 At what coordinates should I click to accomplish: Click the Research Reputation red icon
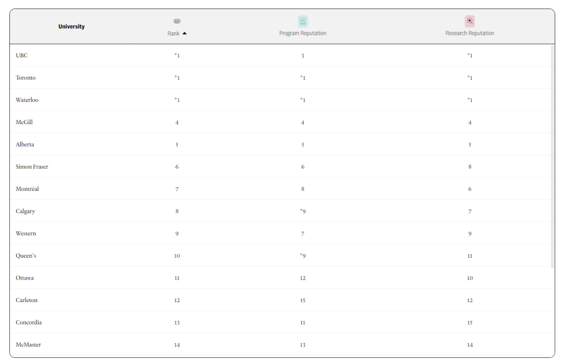point(470,21)
